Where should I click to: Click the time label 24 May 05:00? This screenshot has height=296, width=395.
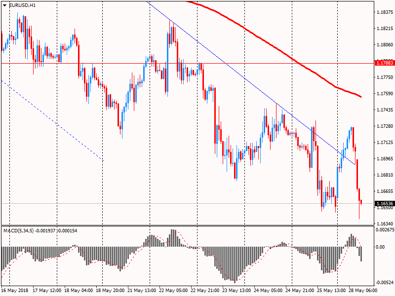268,291
